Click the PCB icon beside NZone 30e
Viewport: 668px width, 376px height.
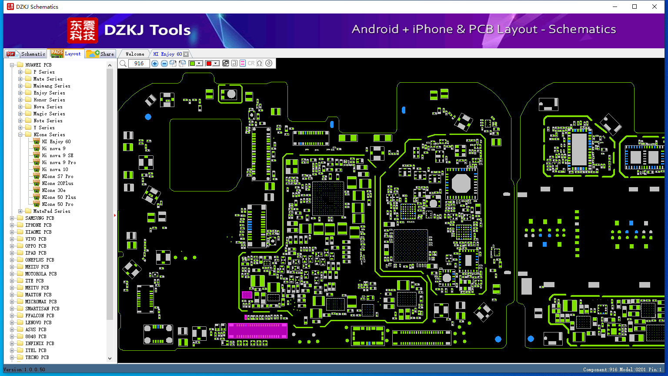click(37, 190)
